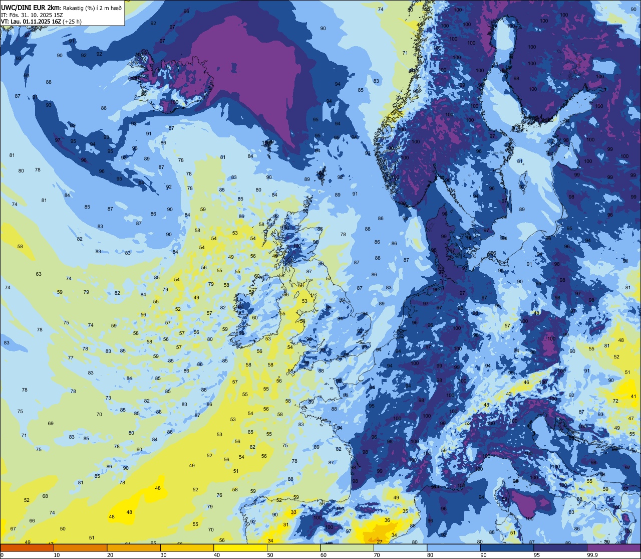Screen dimensions: 641x559
Task: Click the 'UWC/DINI EUR 2km' title text
Action: (x=29, y=8)
